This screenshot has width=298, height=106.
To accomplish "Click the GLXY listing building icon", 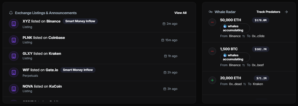I will [14, 56].
